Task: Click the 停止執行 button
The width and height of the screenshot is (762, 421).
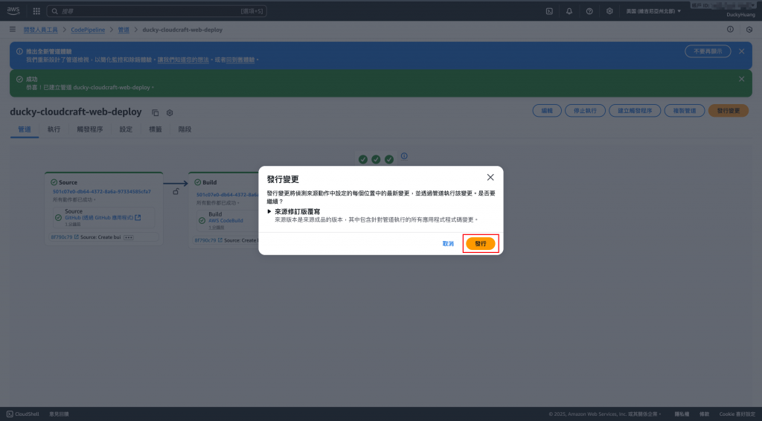Action: point(585,111)
